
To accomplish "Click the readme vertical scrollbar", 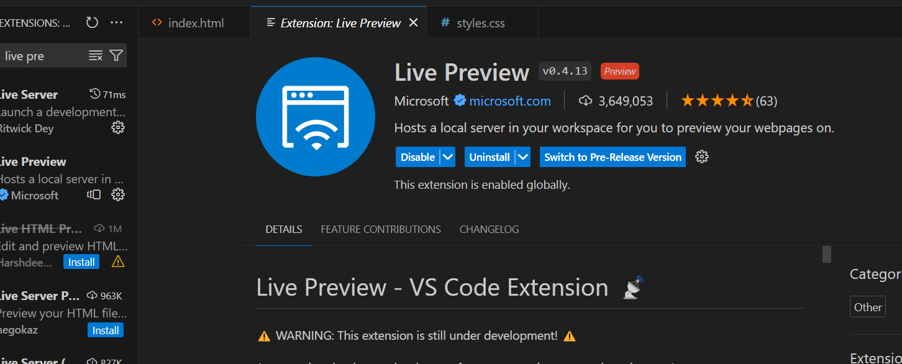I will tap(827, 254).
